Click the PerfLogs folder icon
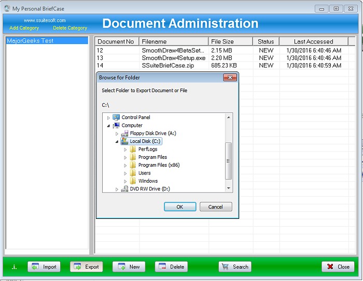The height and width of the screenshot is (281, 363). tap(133, 149)
